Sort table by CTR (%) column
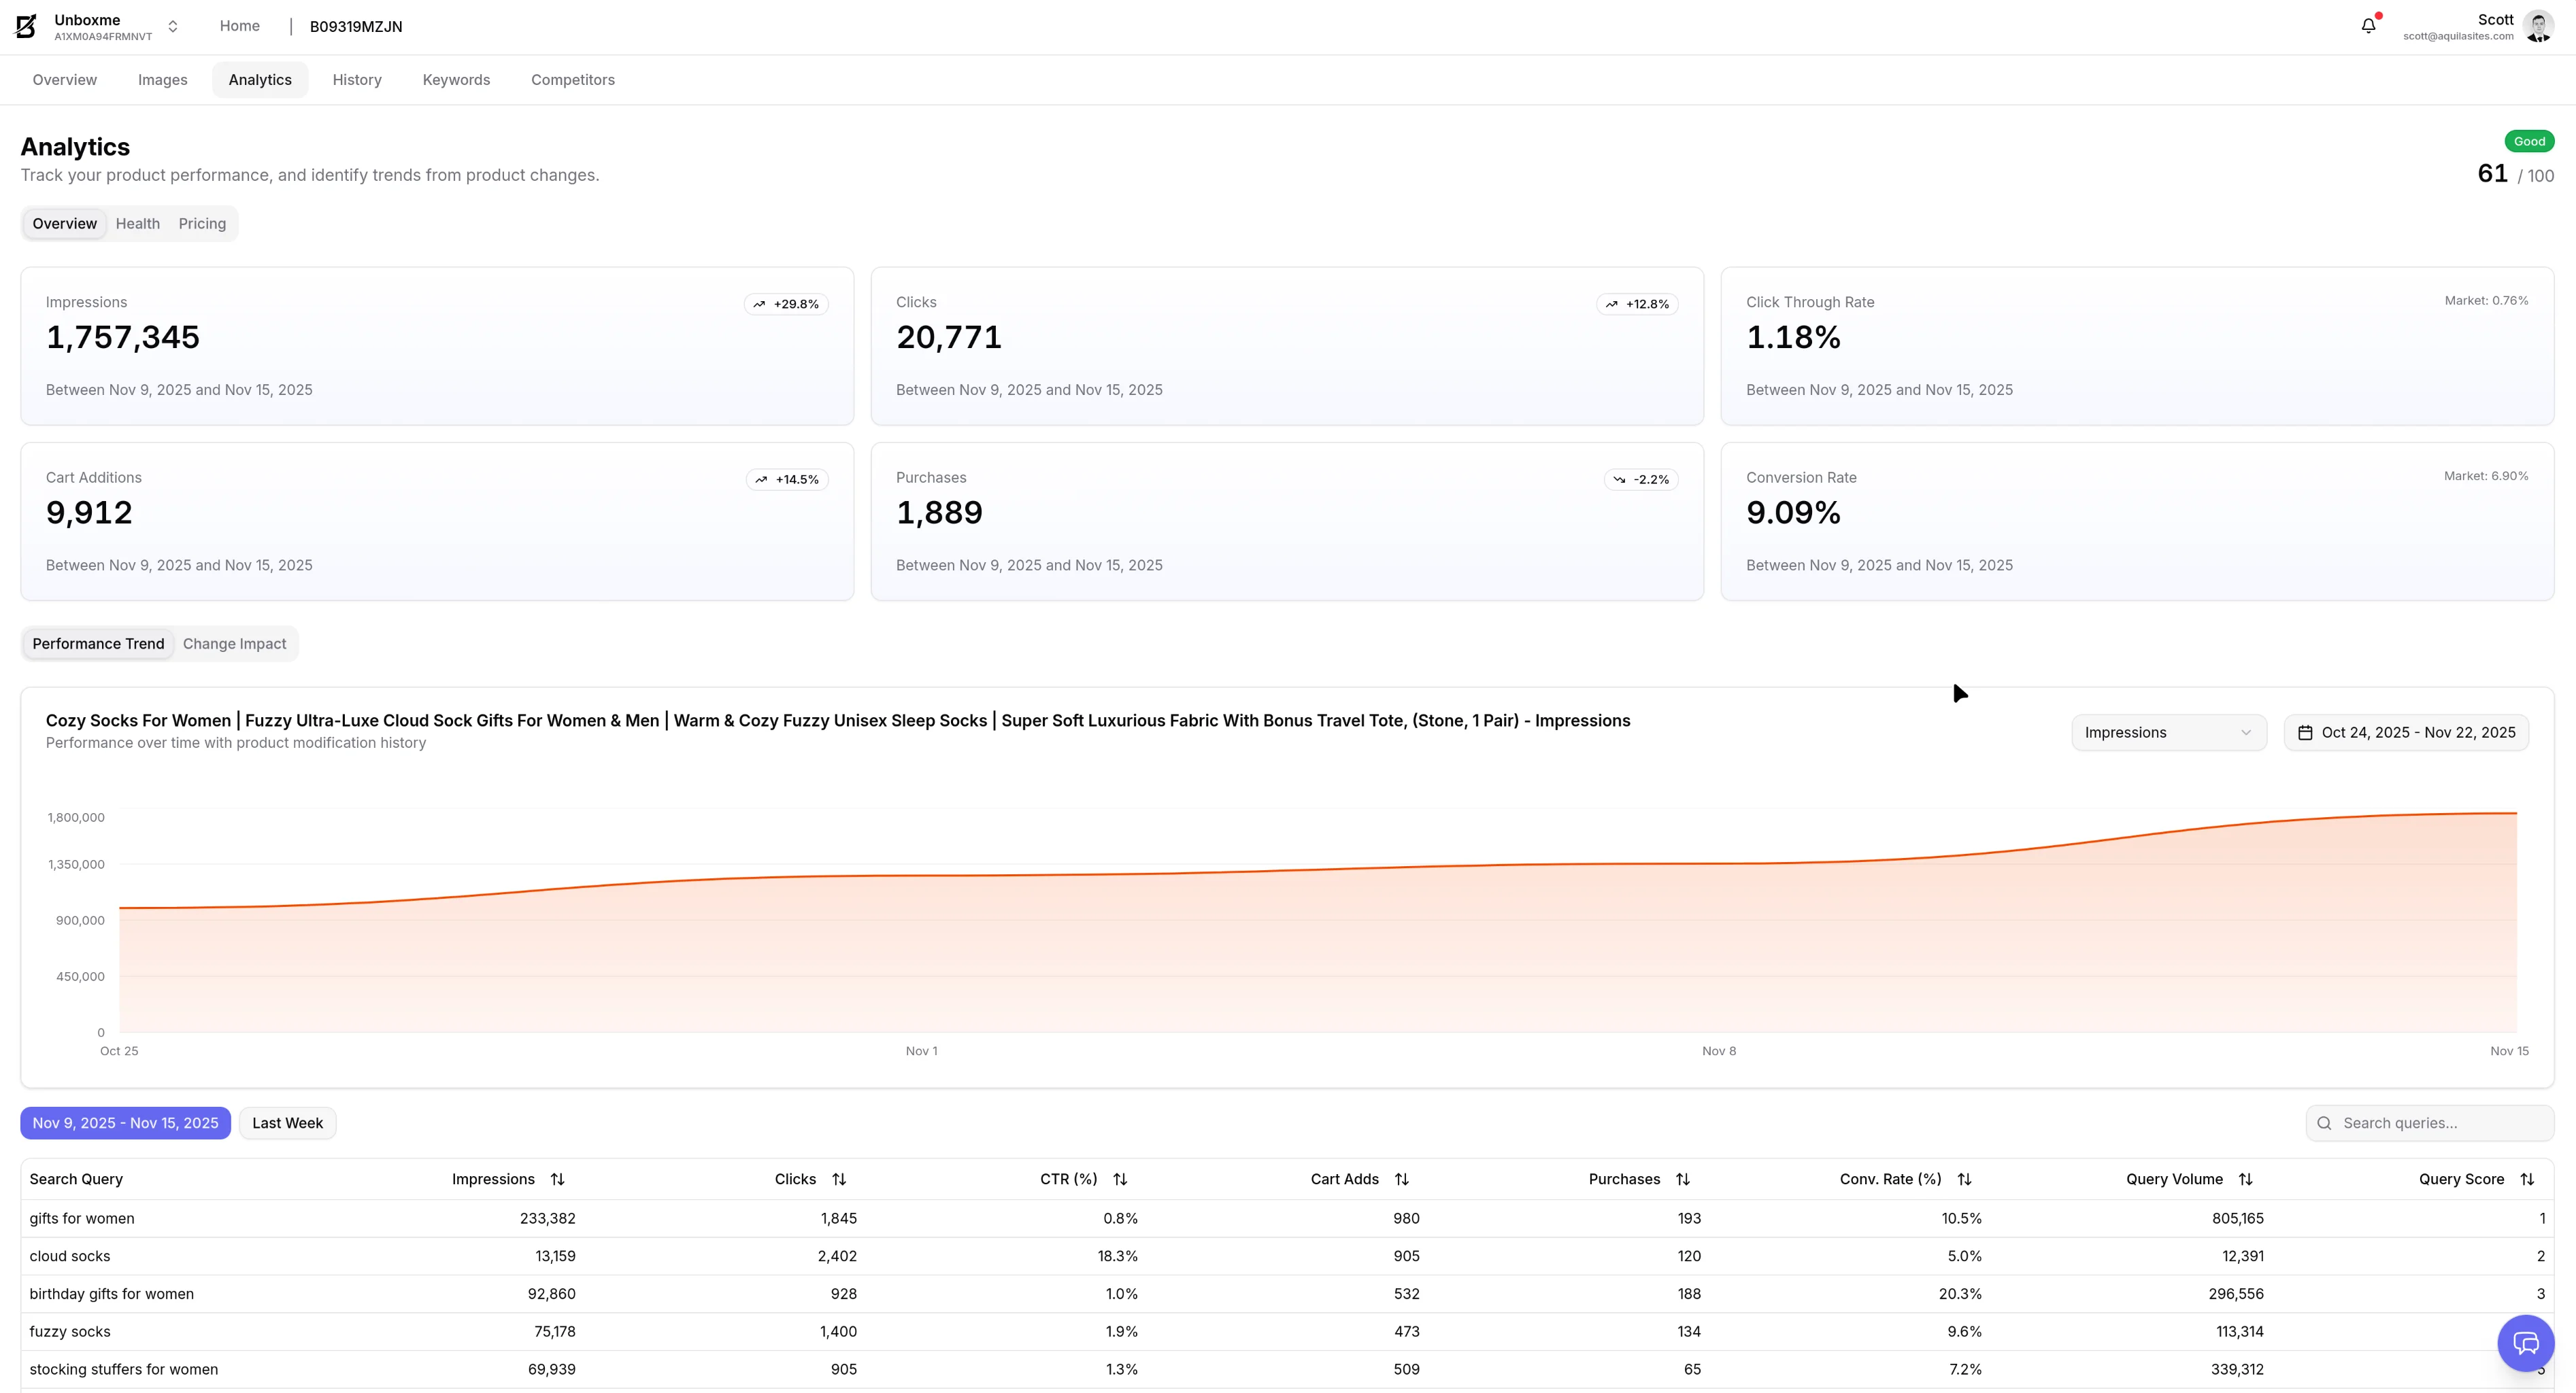Screen dimensions: 2576x1393 pos(1120,1179)
